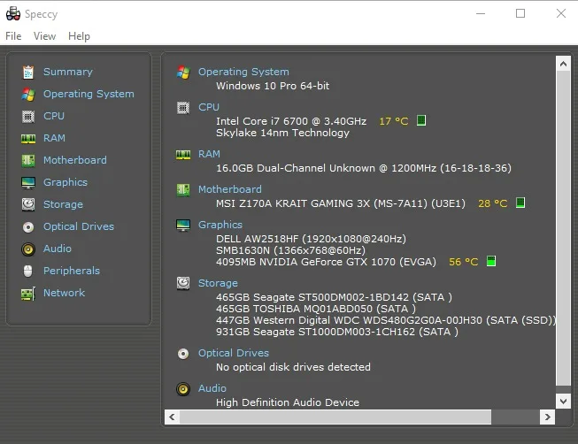The width and height of the screenshot is (578, 444).
Task: Click the High Definition Audio Device text
Action: 288,402
